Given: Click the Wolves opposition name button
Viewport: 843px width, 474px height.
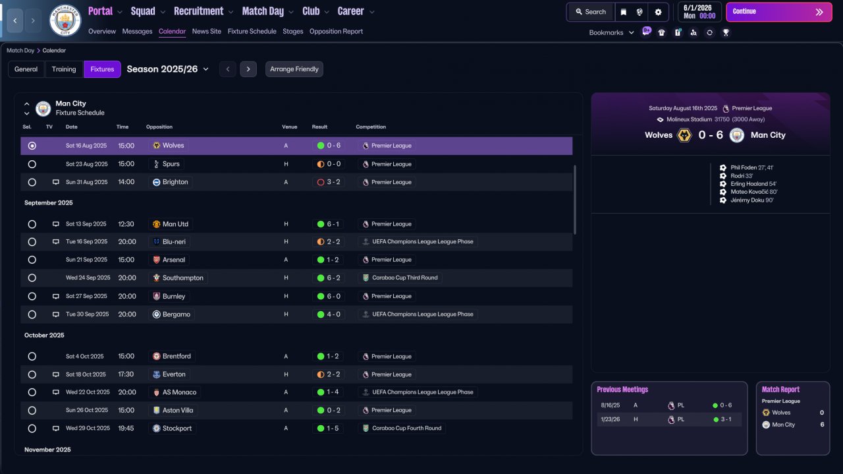Looking at the screenshot, I should [x=169, y=146].
